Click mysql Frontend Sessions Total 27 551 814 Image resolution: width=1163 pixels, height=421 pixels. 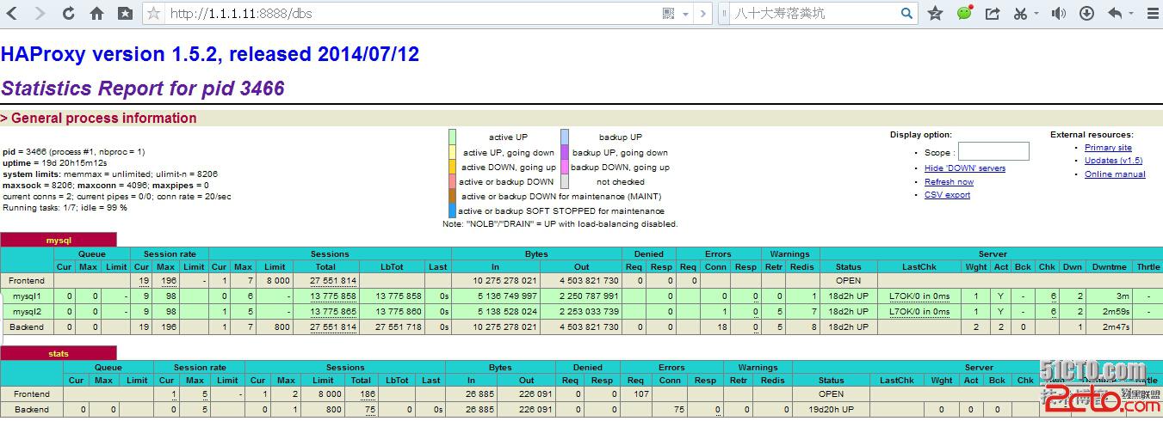click(x=333, y=281)
